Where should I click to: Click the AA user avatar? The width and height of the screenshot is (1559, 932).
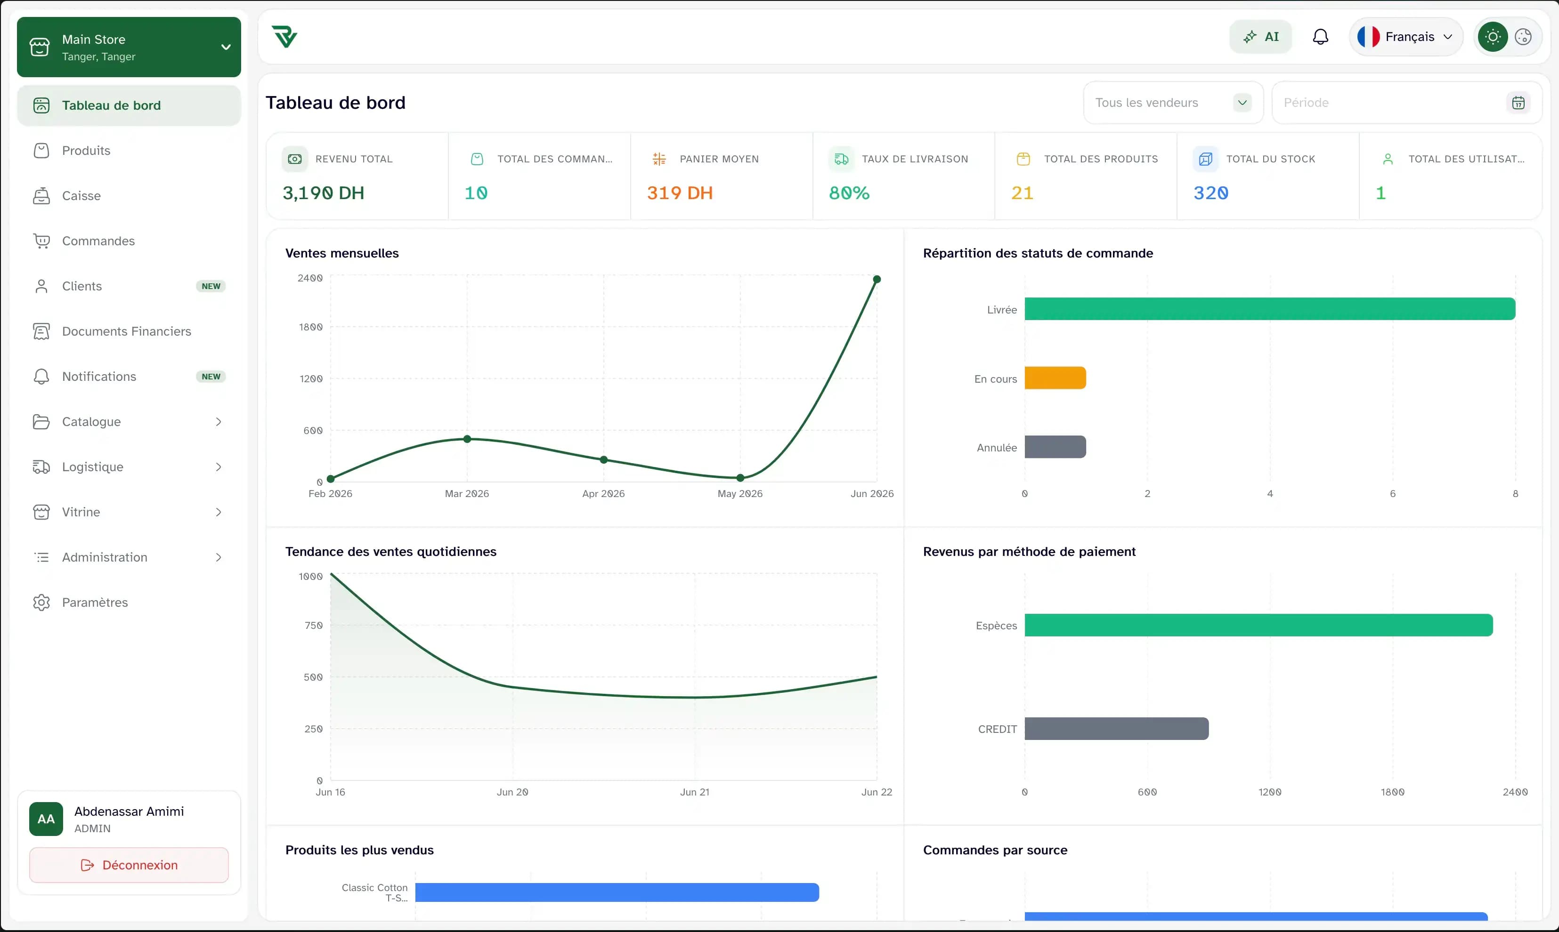tap(46, 819)
